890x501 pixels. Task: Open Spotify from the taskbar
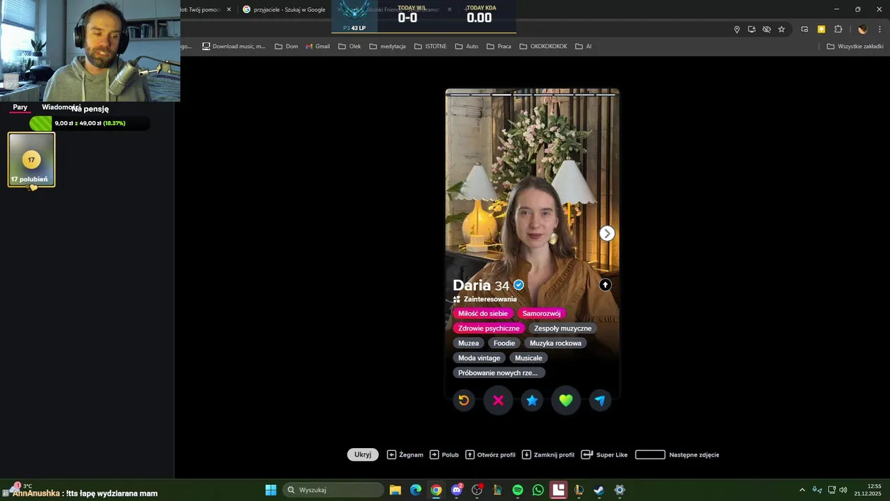[518, 490]
